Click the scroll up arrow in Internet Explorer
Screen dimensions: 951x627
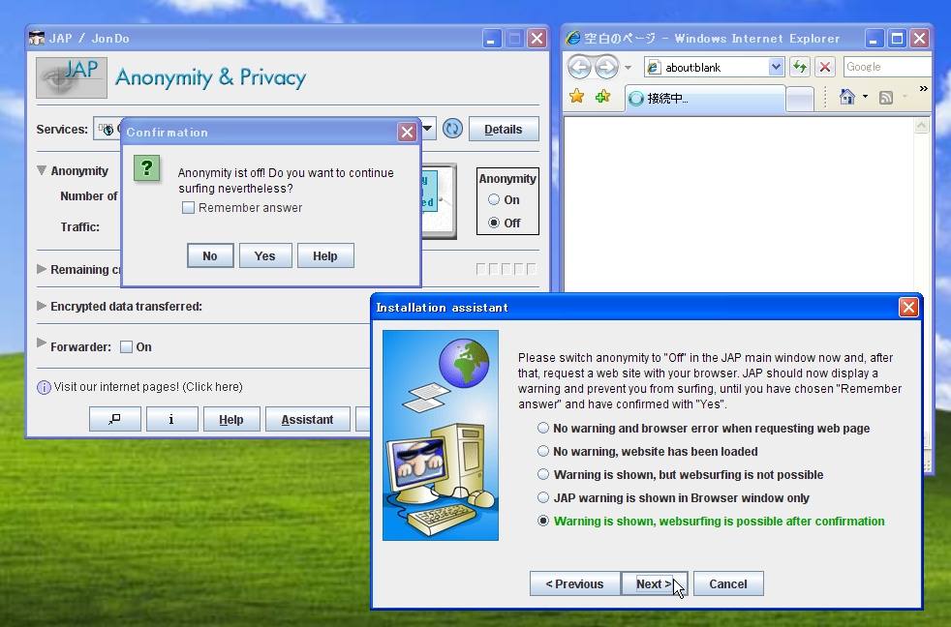(922, 126)
